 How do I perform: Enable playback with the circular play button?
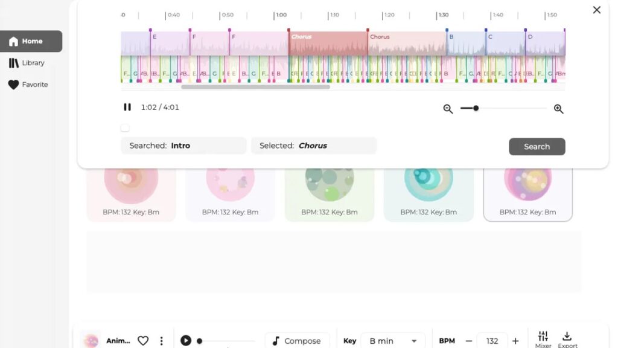click(x=185, y=340)
